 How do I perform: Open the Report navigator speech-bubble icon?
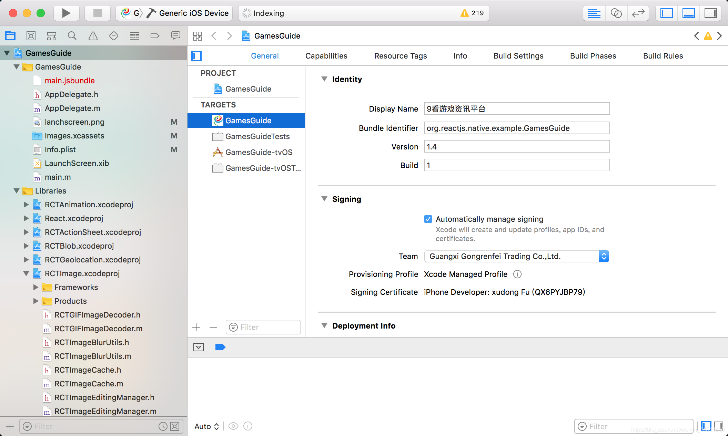176,35
